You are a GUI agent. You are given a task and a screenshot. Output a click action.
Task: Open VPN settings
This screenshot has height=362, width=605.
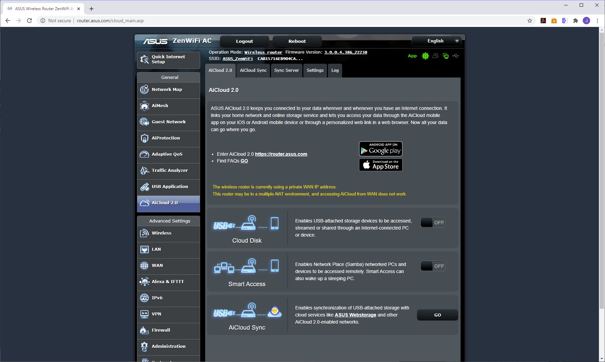point(168,314)
